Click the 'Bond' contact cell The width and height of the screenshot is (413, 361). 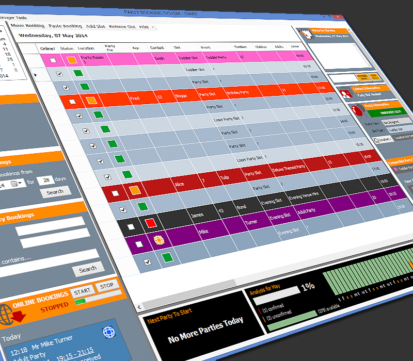point(242,207)
